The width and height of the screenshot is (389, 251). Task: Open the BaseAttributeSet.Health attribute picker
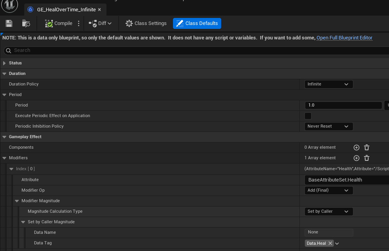point(347,180)
